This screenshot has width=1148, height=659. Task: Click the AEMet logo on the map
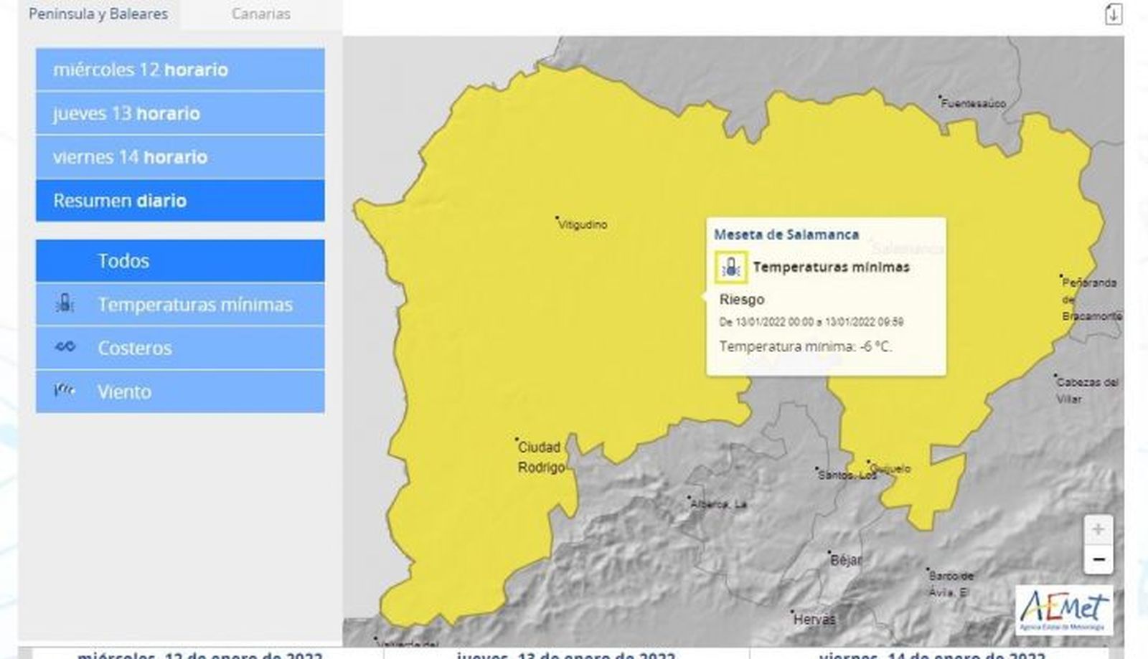coord(1064,610)
